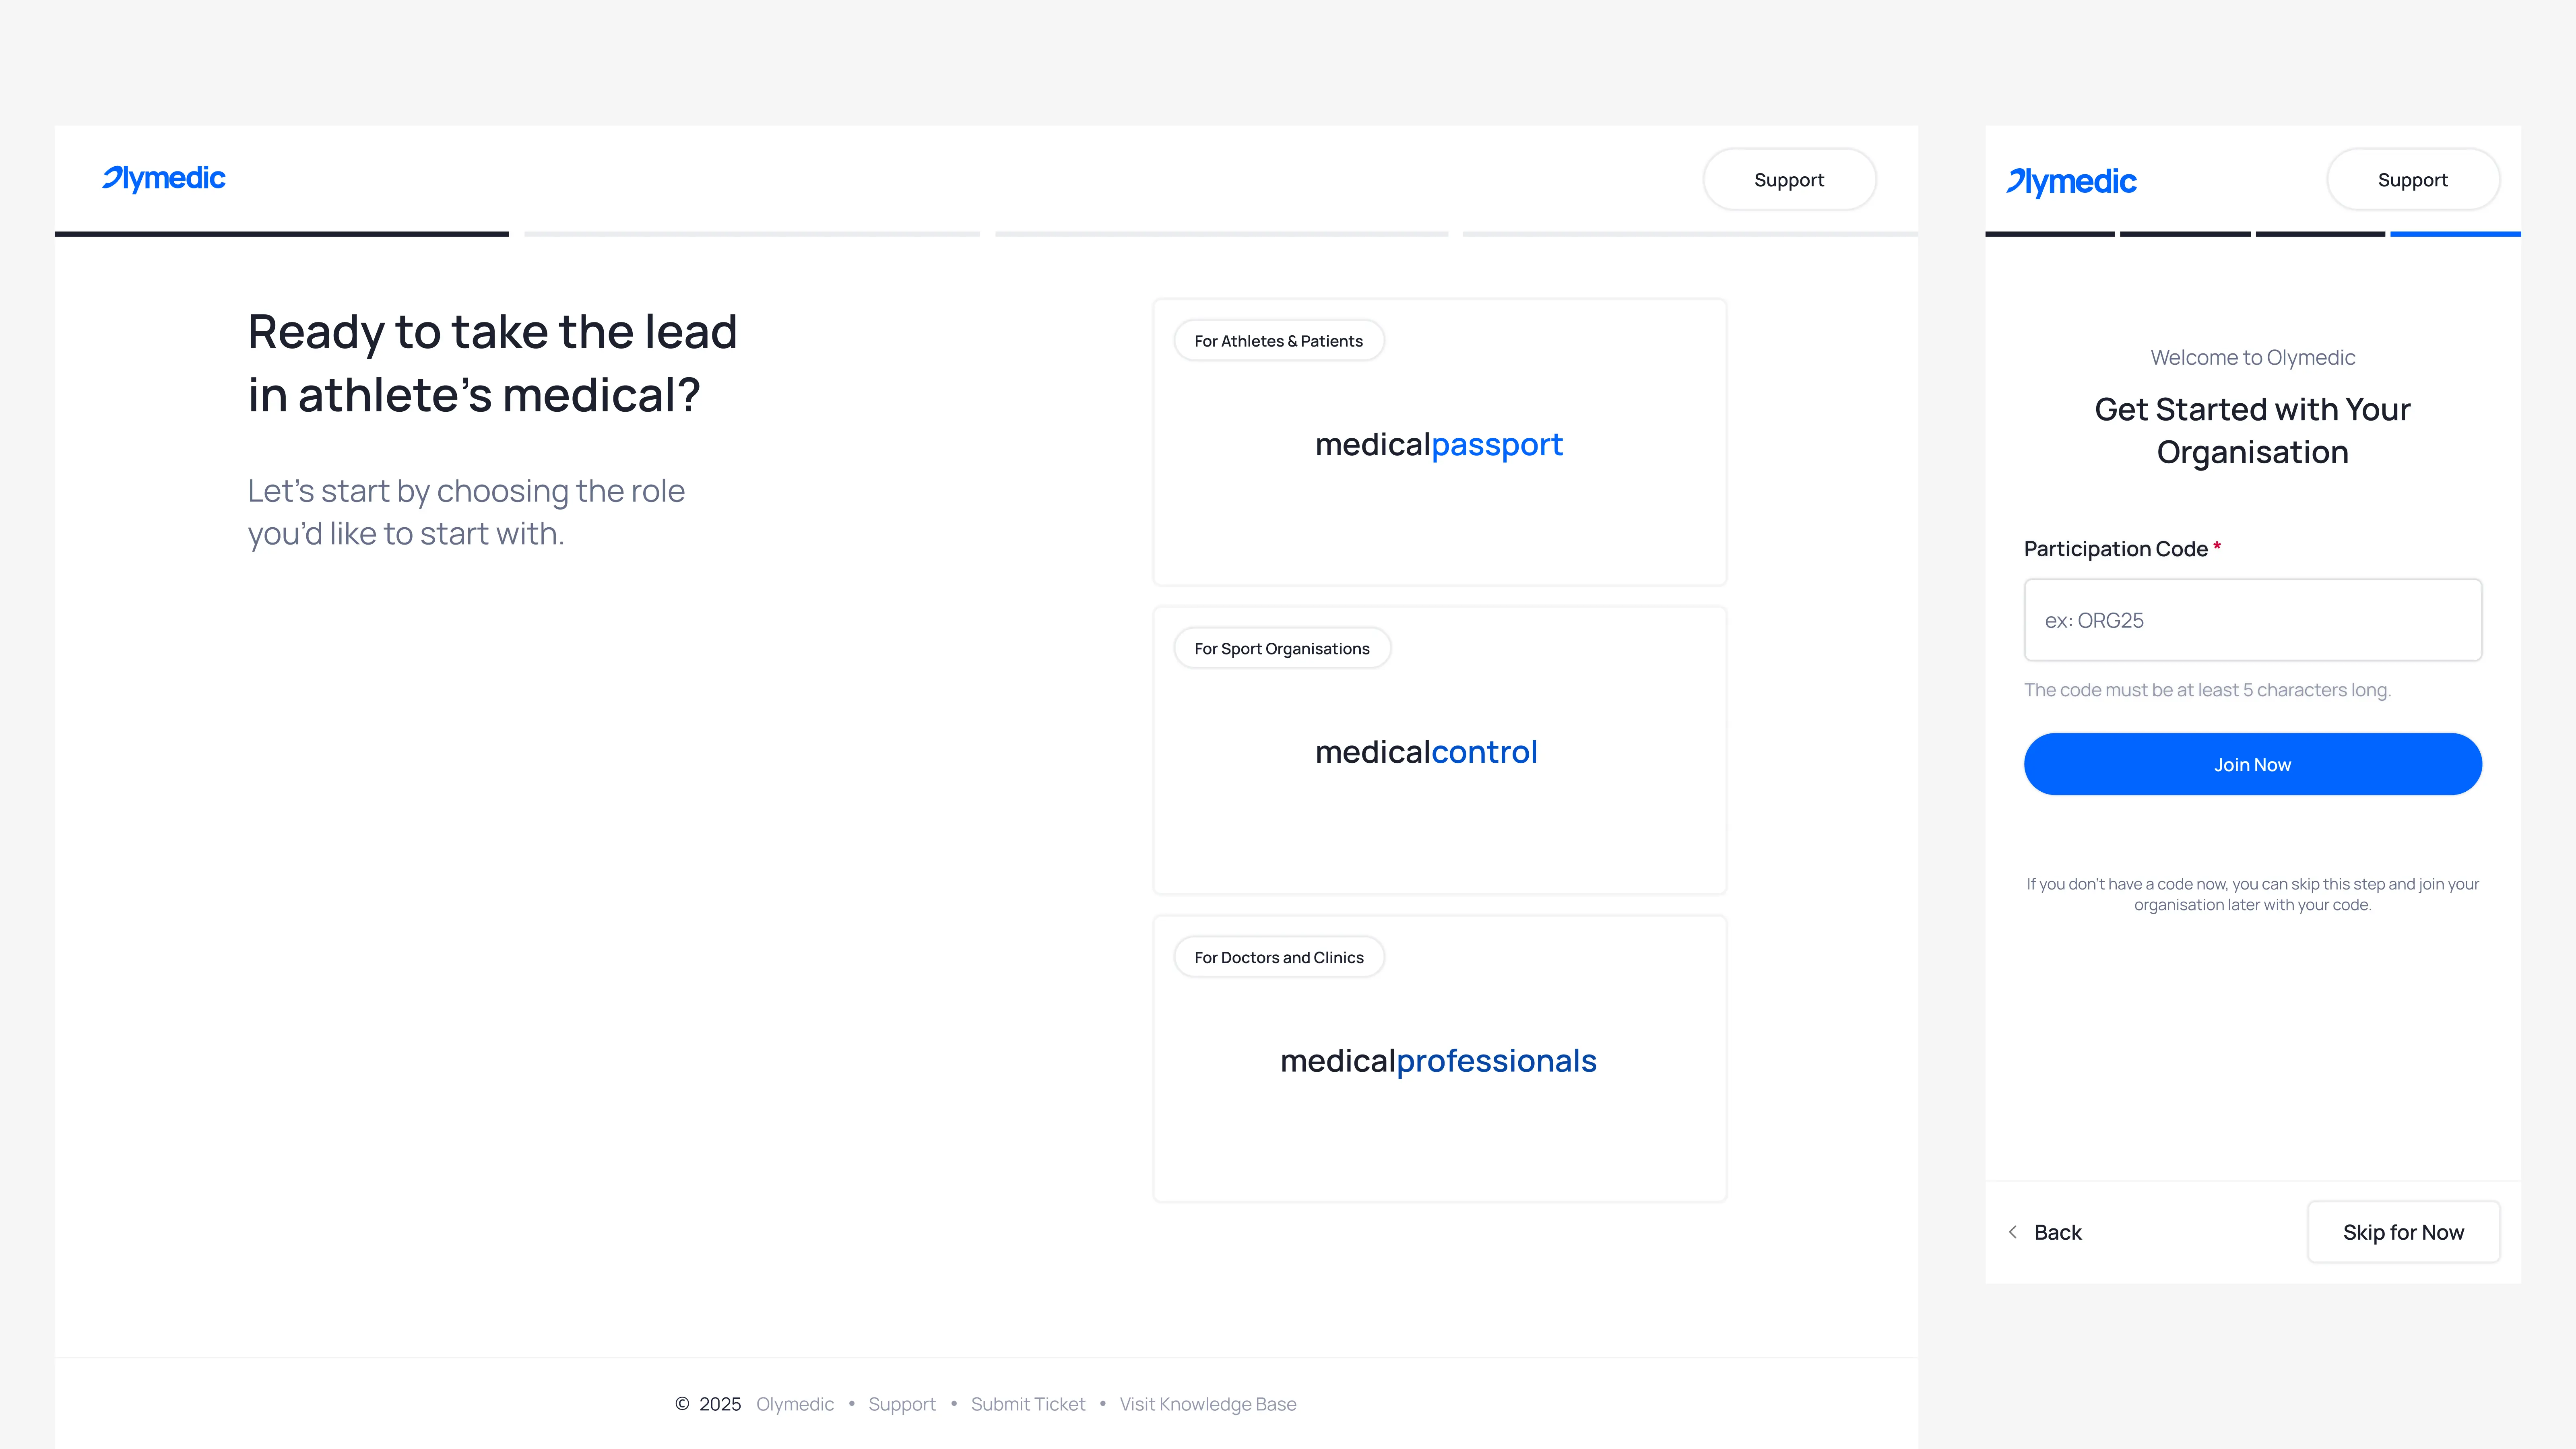This screenshot has height=1449, width=2576.
Task: Click the Olymedic logo in the desktop view
Action: coord(164,179)
